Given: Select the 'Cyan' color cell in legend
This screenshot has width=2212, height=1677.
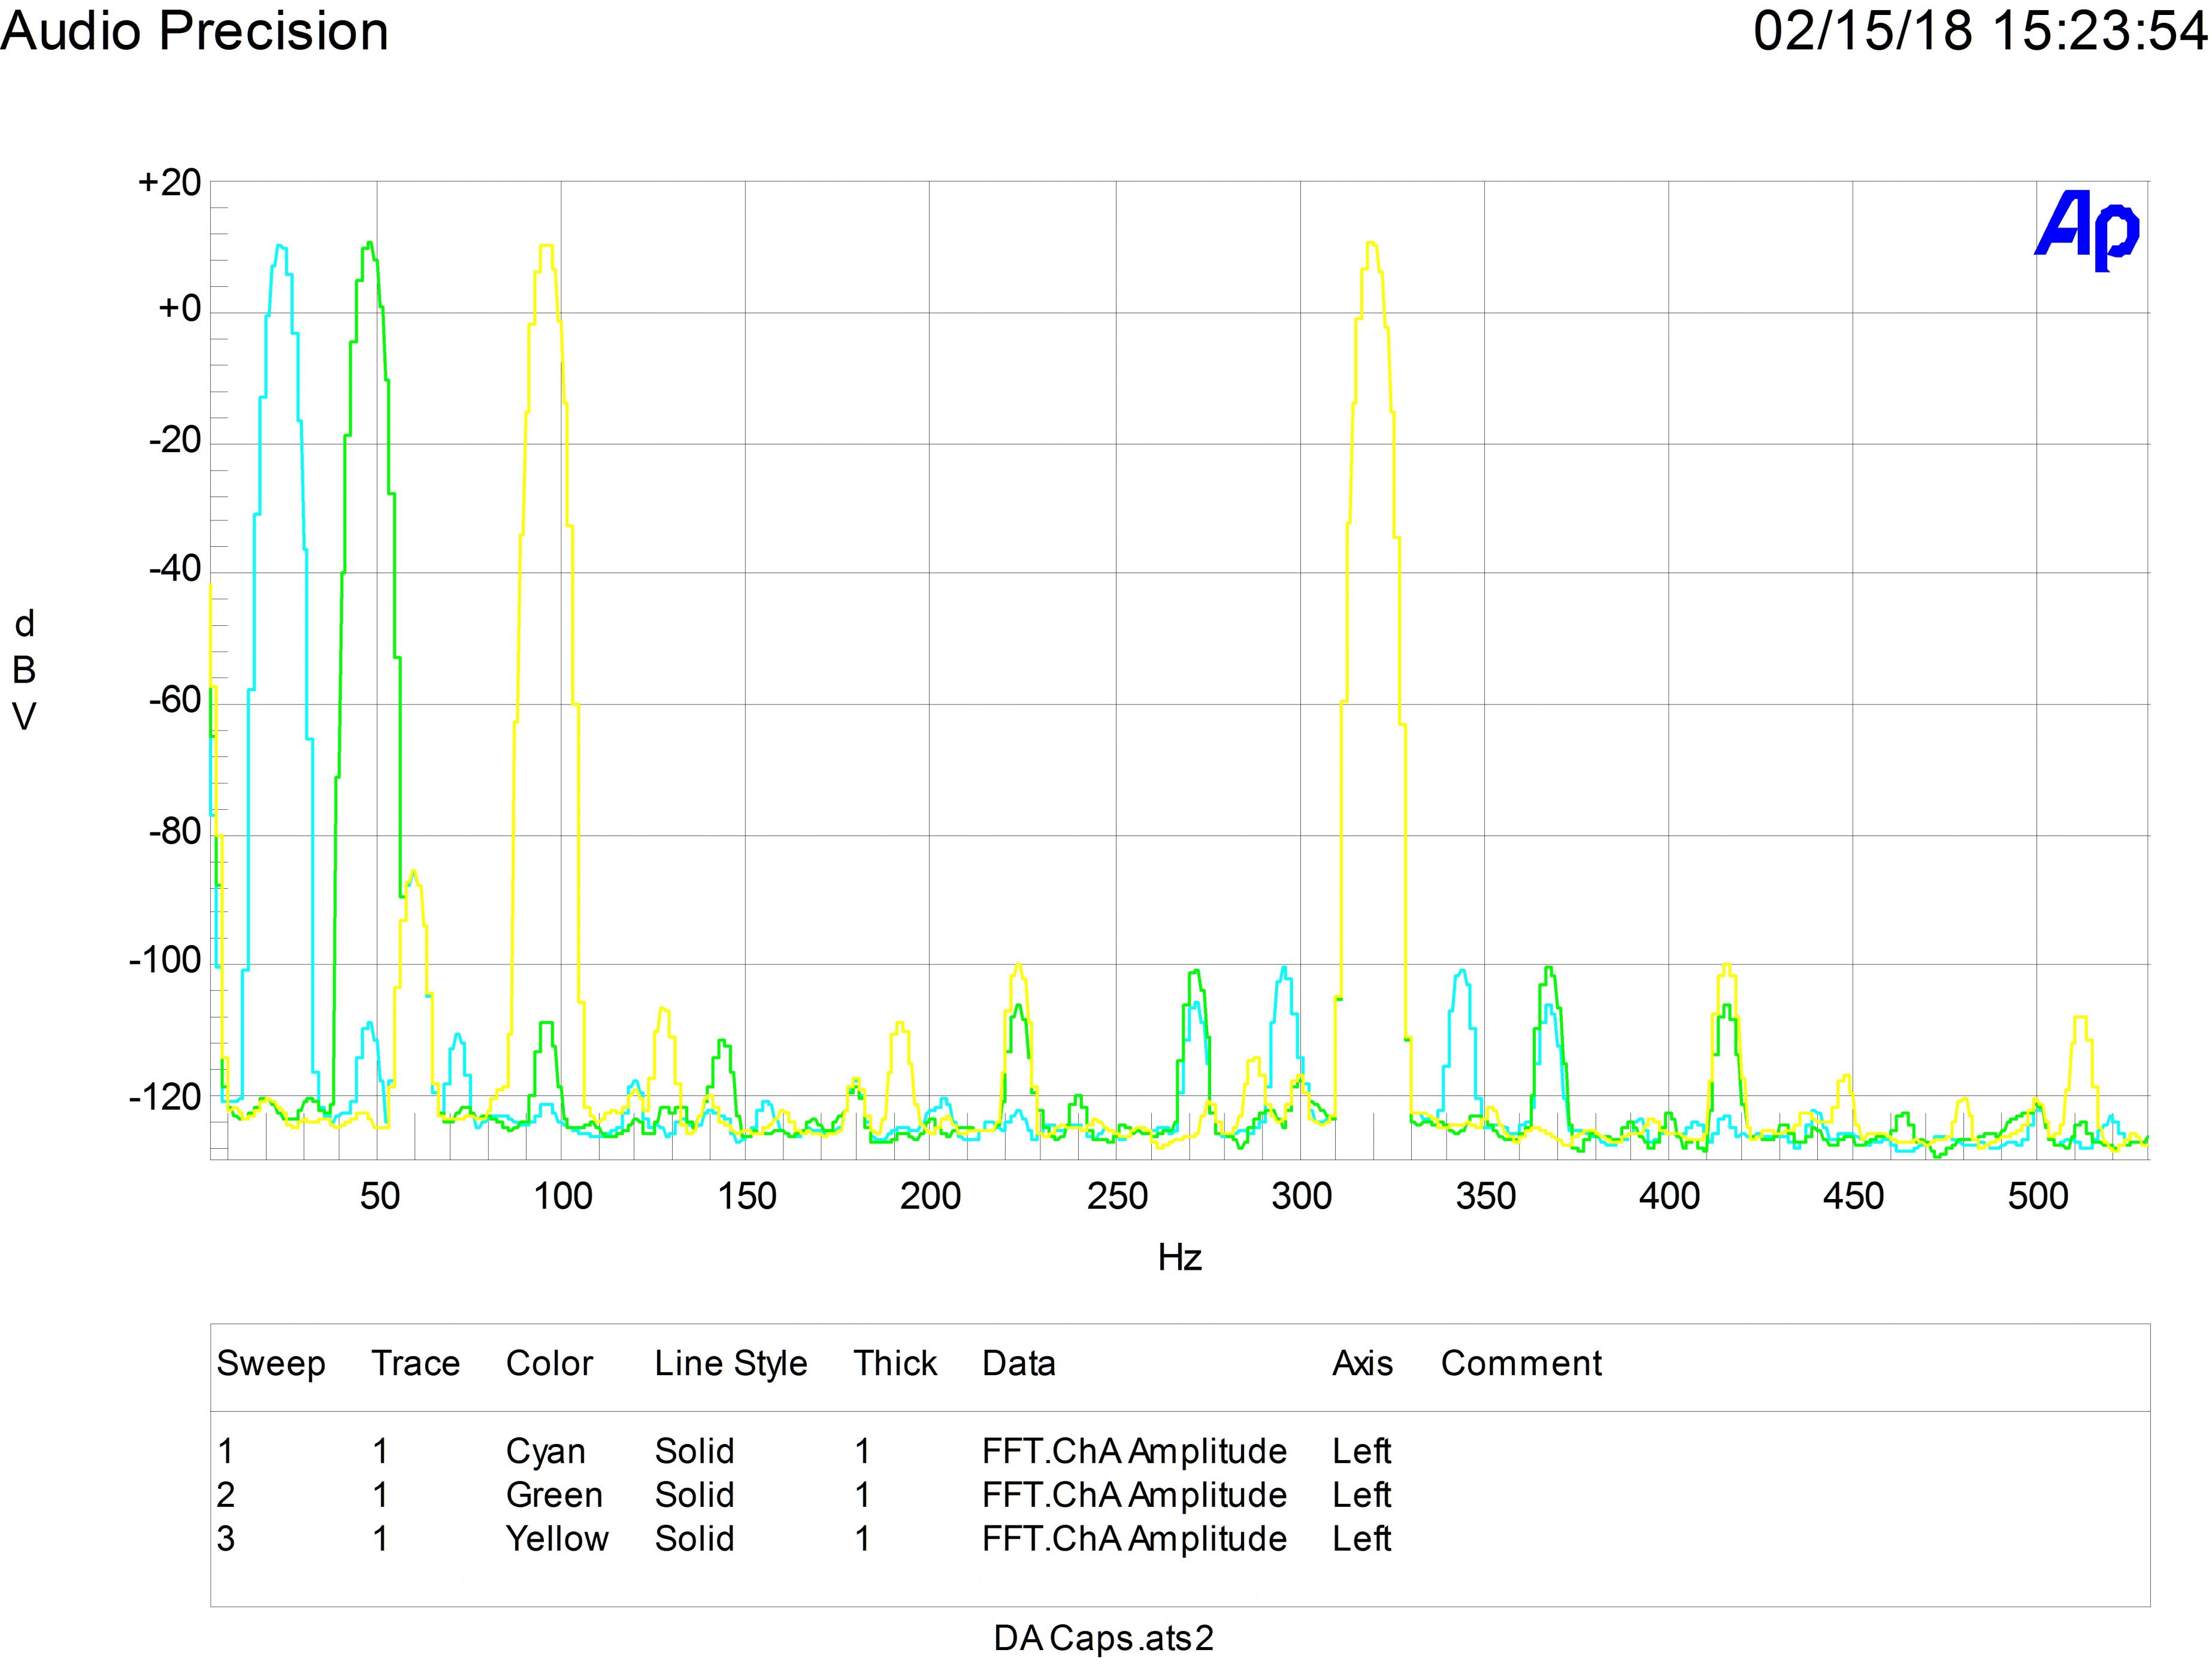Looking at the screenshot, I should tap(545, 1453).
